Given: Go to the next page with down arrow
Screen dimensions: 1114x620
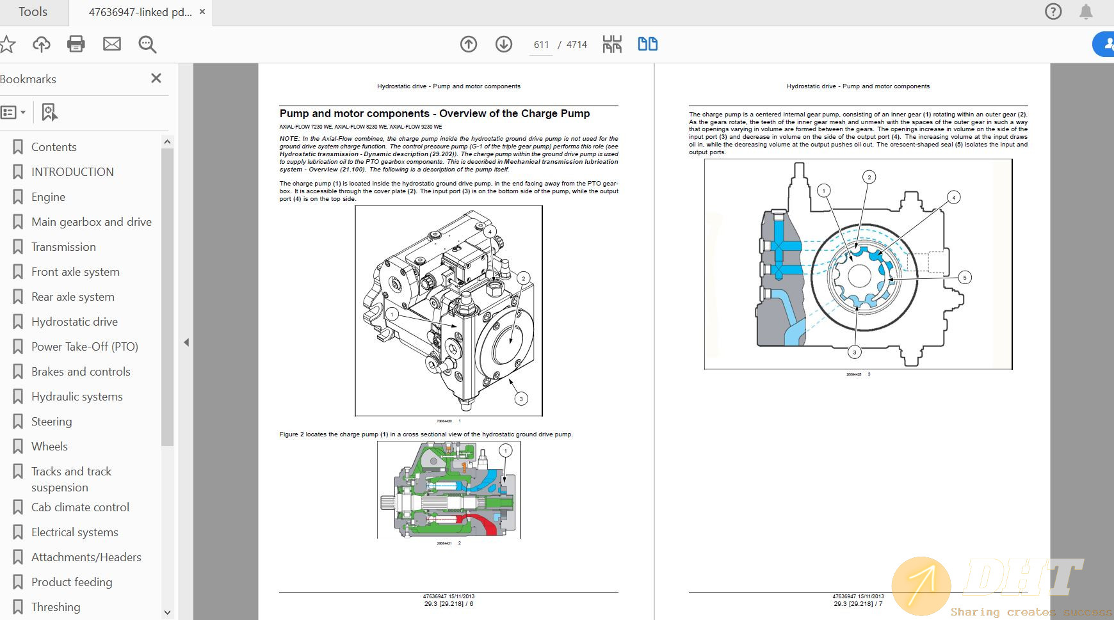Looking at the screenshot, I should [x=504, y=44].
